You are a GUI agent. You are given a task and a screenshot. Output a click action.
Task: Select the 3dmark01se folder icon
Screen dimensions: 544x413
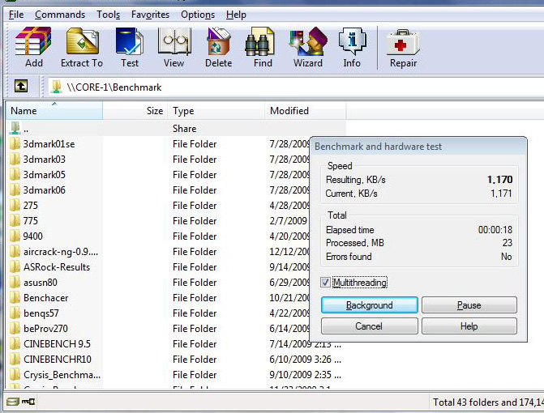coord(15,144)
